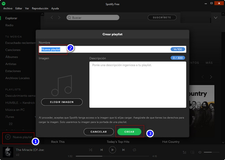Skip to the next track
225x160 pixels.
tap(124, 150)
